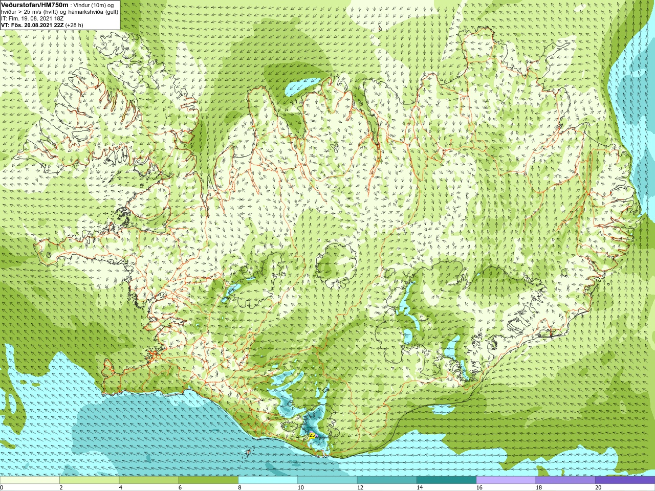Click the light green 2–4 legend swatch
The image size is (655, 491).
[89, 480]
